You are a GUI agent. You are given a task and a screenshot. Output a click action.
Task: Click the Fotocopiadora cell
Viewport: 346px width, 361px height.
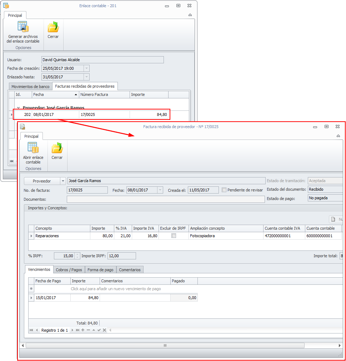226,236
